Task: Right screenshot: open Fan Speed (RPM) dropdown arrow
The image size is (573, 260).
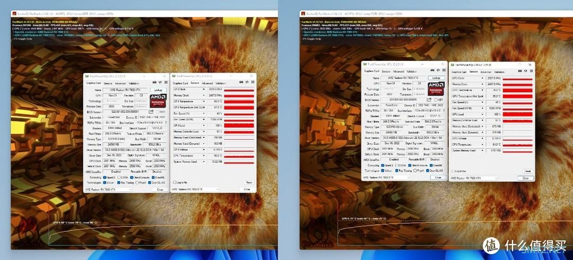Action: pos(482,109)
